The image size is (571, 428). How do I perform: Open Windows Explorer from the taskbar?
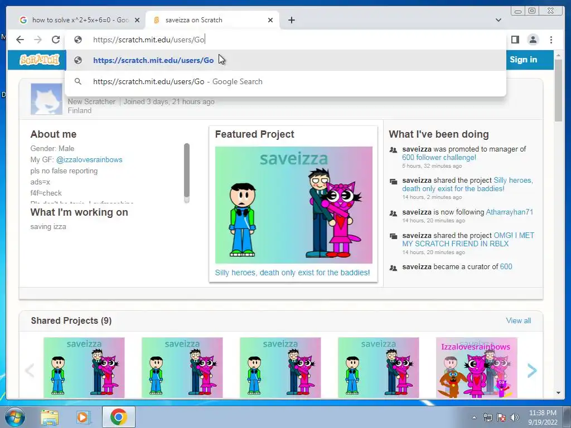[x=50, y=417]
